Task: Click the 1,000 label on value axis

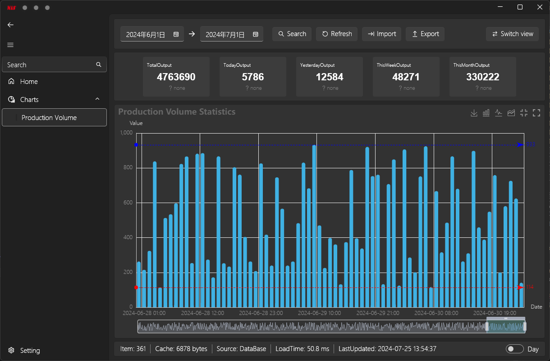Action: click(x=127, y=133)
